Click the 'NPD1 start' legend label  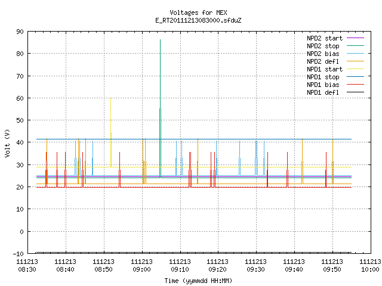tap(325, 69)
